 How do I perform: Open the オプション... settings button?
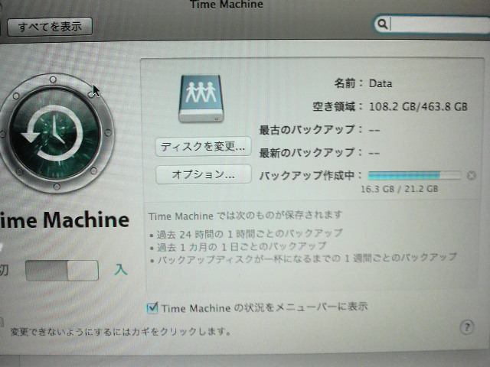[204, 174]
